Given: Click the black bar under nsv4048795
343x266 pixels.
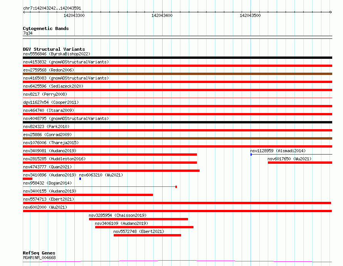Looking at the screenshot, I should click(177, 122).
